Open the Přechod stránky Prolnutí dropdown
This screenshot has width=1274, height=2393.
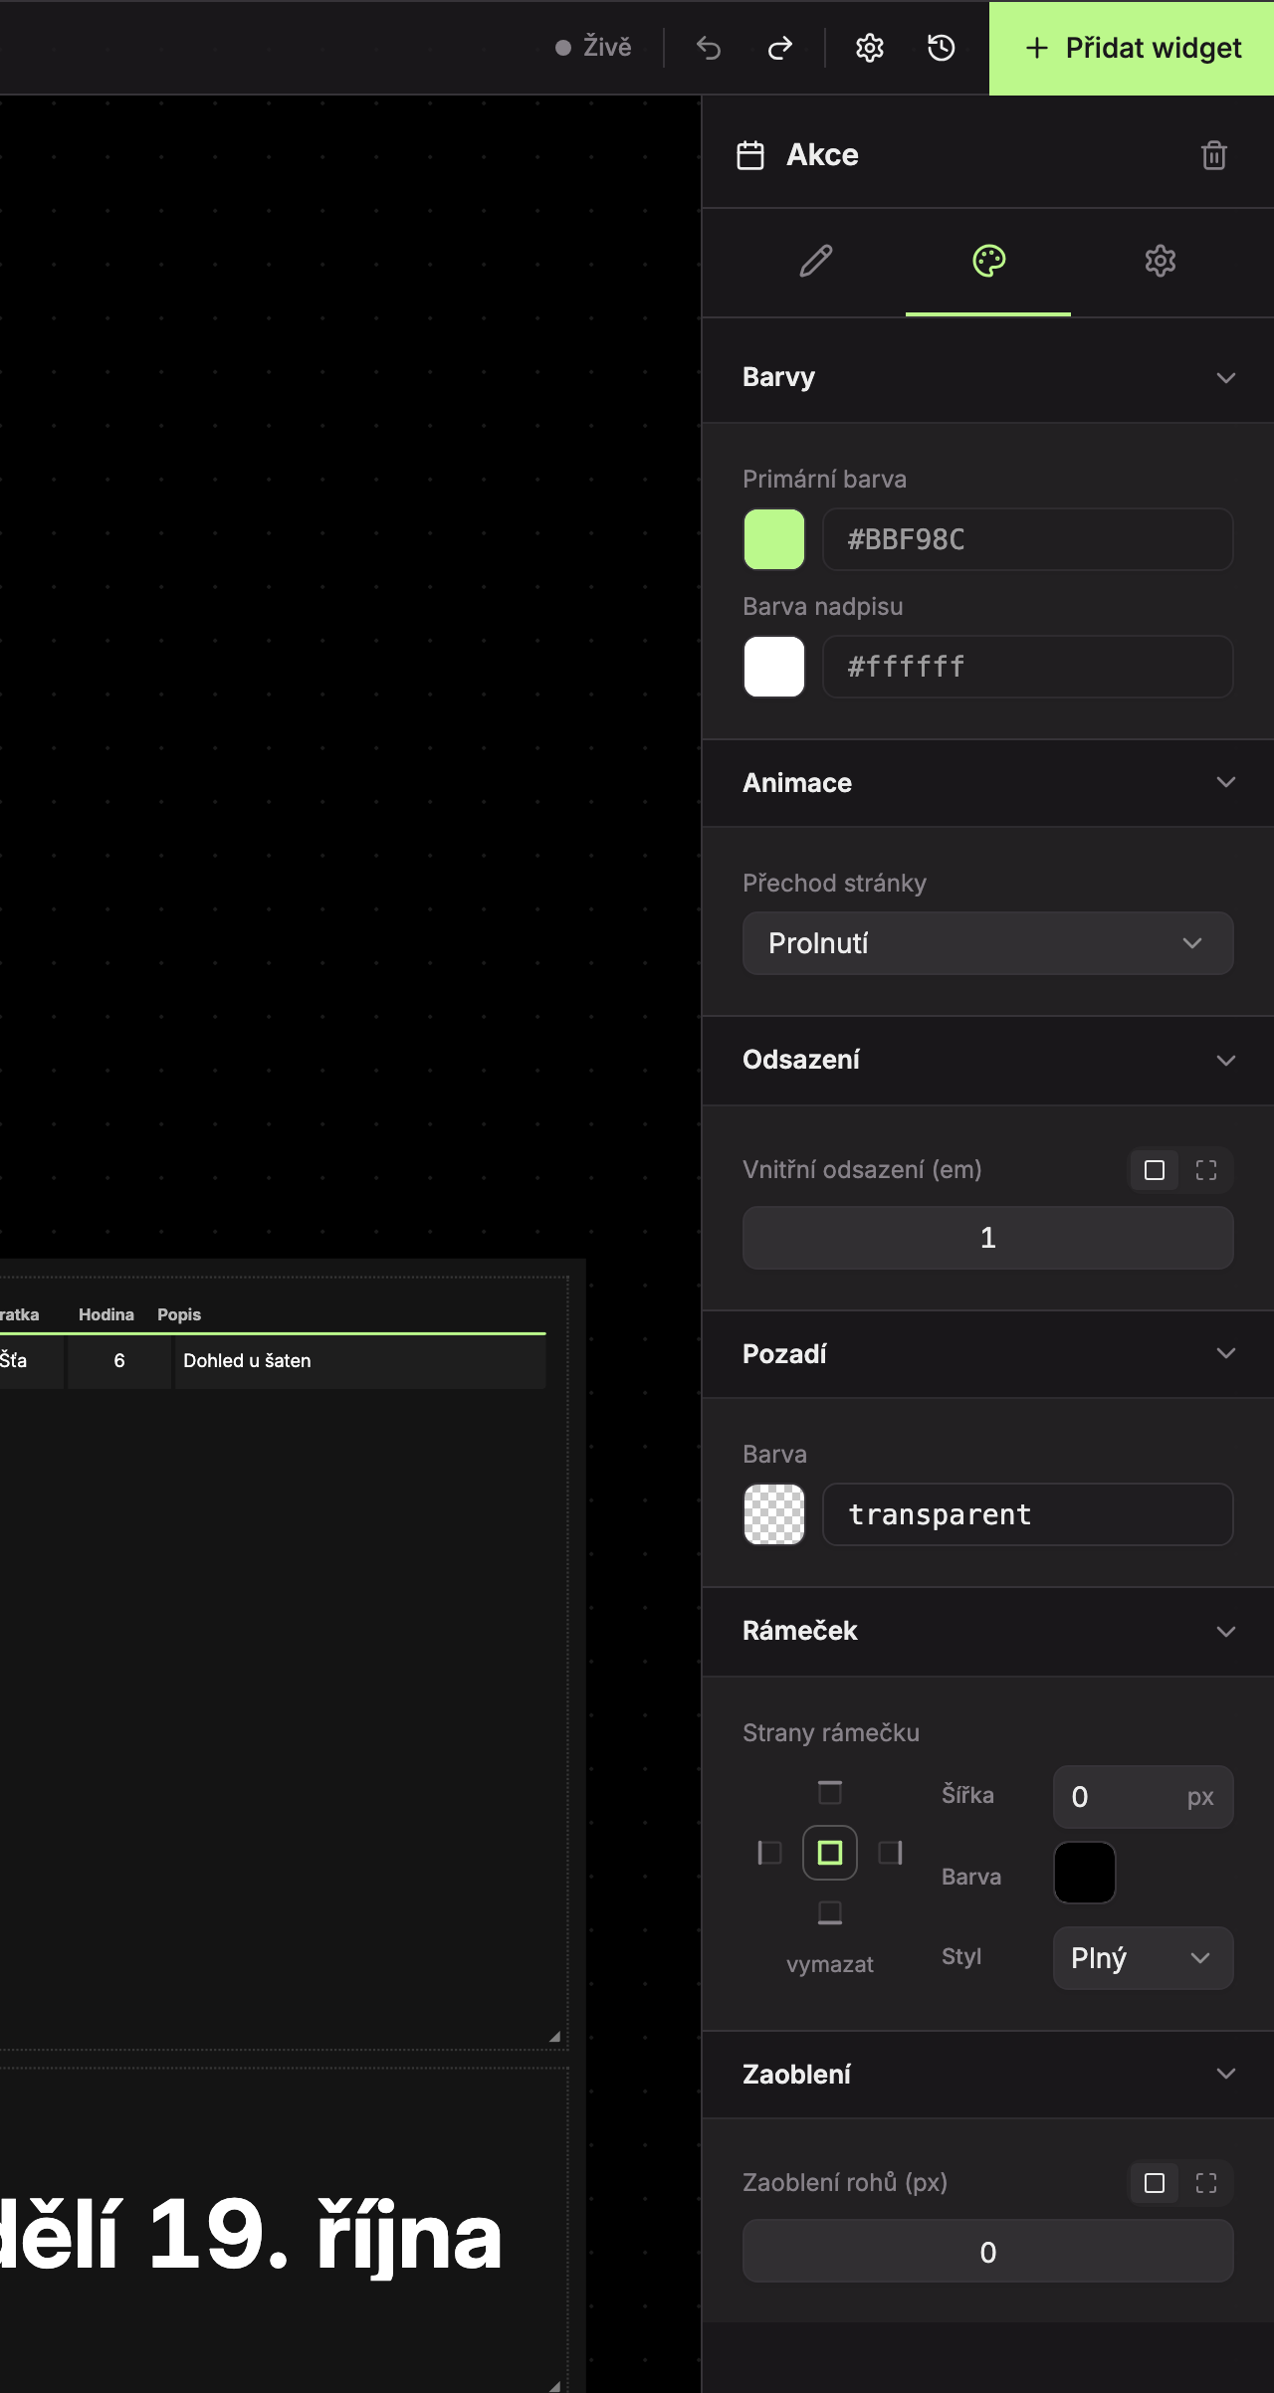pos(988,943)
